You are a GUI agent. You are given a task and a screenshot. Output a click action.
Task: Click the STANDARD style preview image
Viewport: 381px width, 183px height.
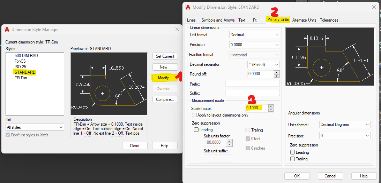(109, 83)
